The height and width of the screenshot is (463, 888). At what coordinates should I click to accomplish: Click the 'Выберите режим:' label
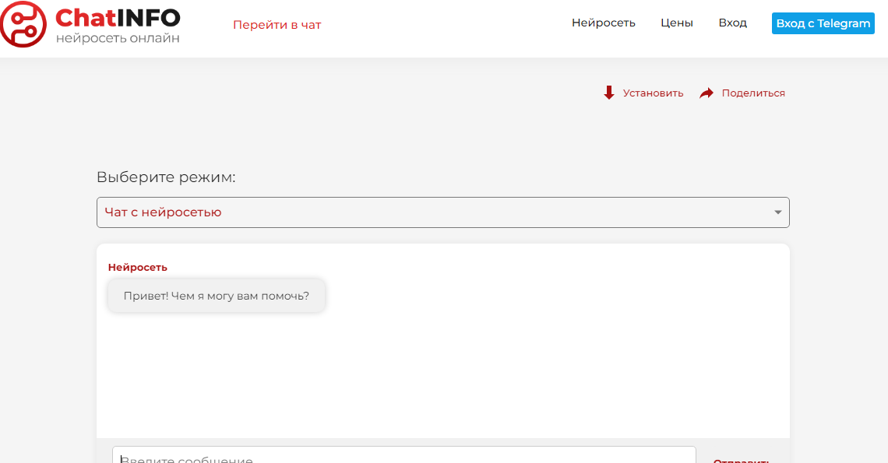tap(166, 177)
